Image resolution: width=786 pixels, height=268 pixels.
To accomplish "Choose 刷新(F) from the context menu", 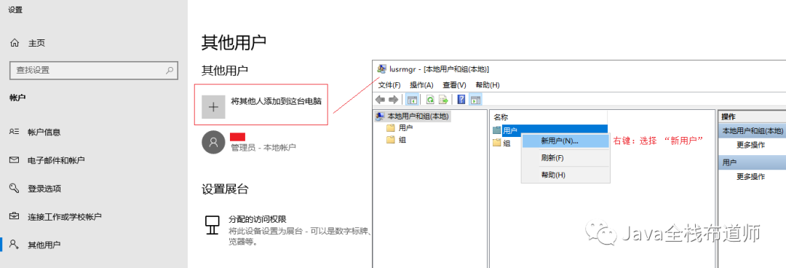I will pos(565,158).
